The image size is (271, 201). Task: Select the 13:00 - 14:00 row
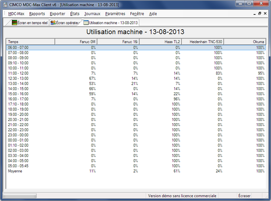[x=136, y=84]
